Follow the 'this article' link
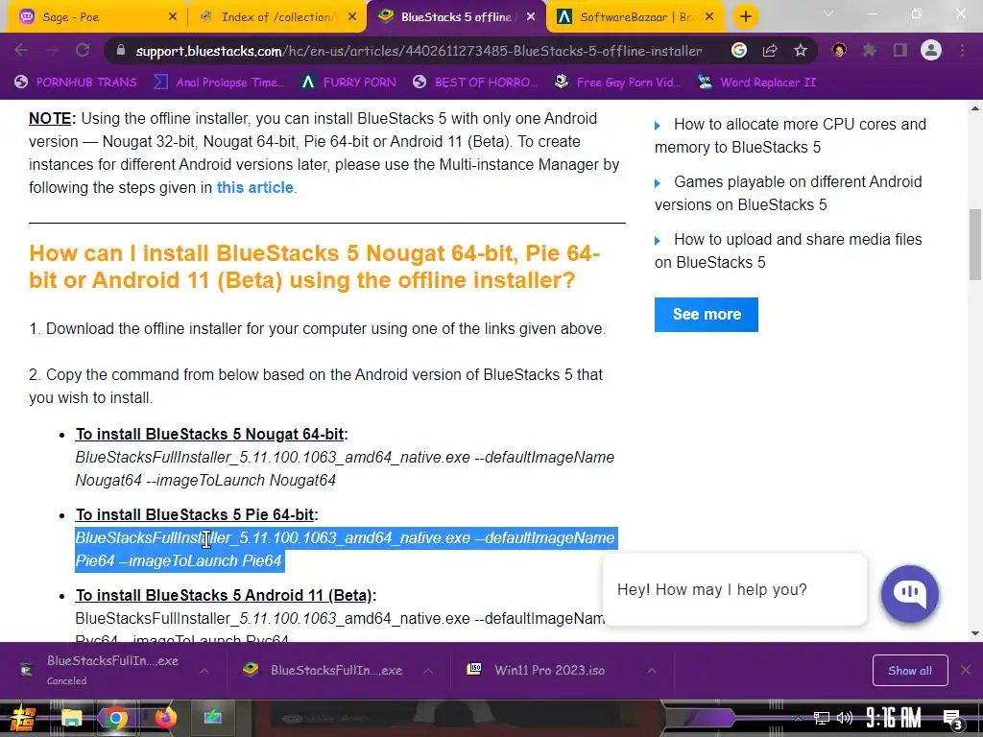 pos(254,187)
